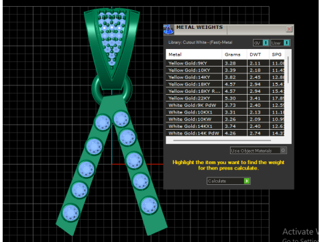Click the SPG column header

pos(277,54)
